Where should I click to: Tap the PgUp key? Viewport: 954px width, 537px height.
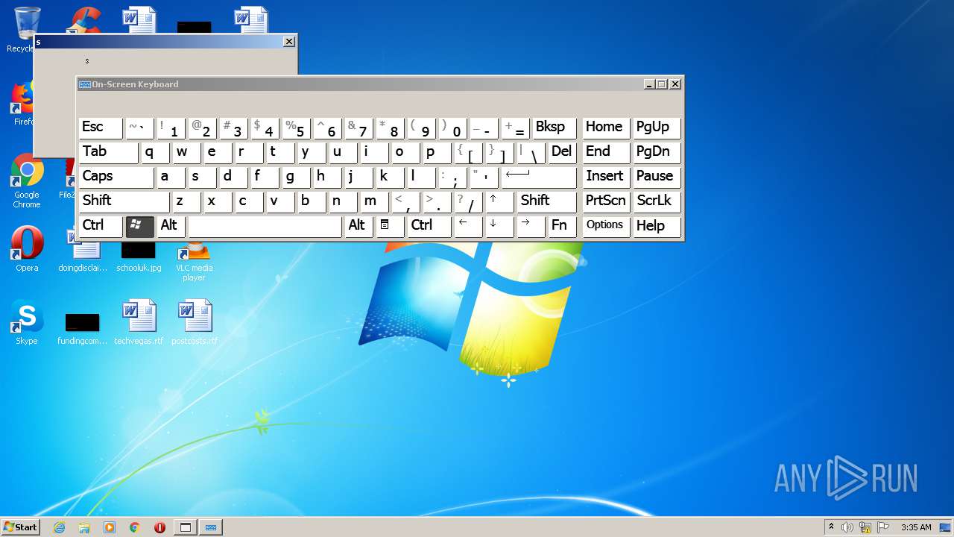[x=657, y=128]
